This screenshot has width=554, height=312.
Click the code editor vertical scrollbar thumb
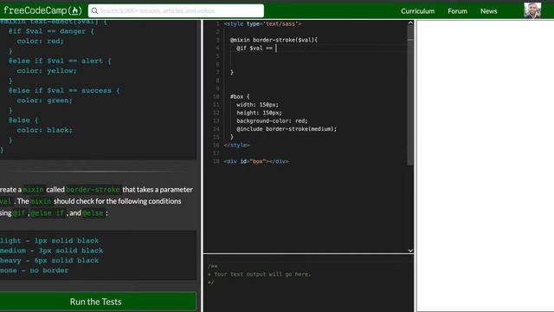pos(410,95)
